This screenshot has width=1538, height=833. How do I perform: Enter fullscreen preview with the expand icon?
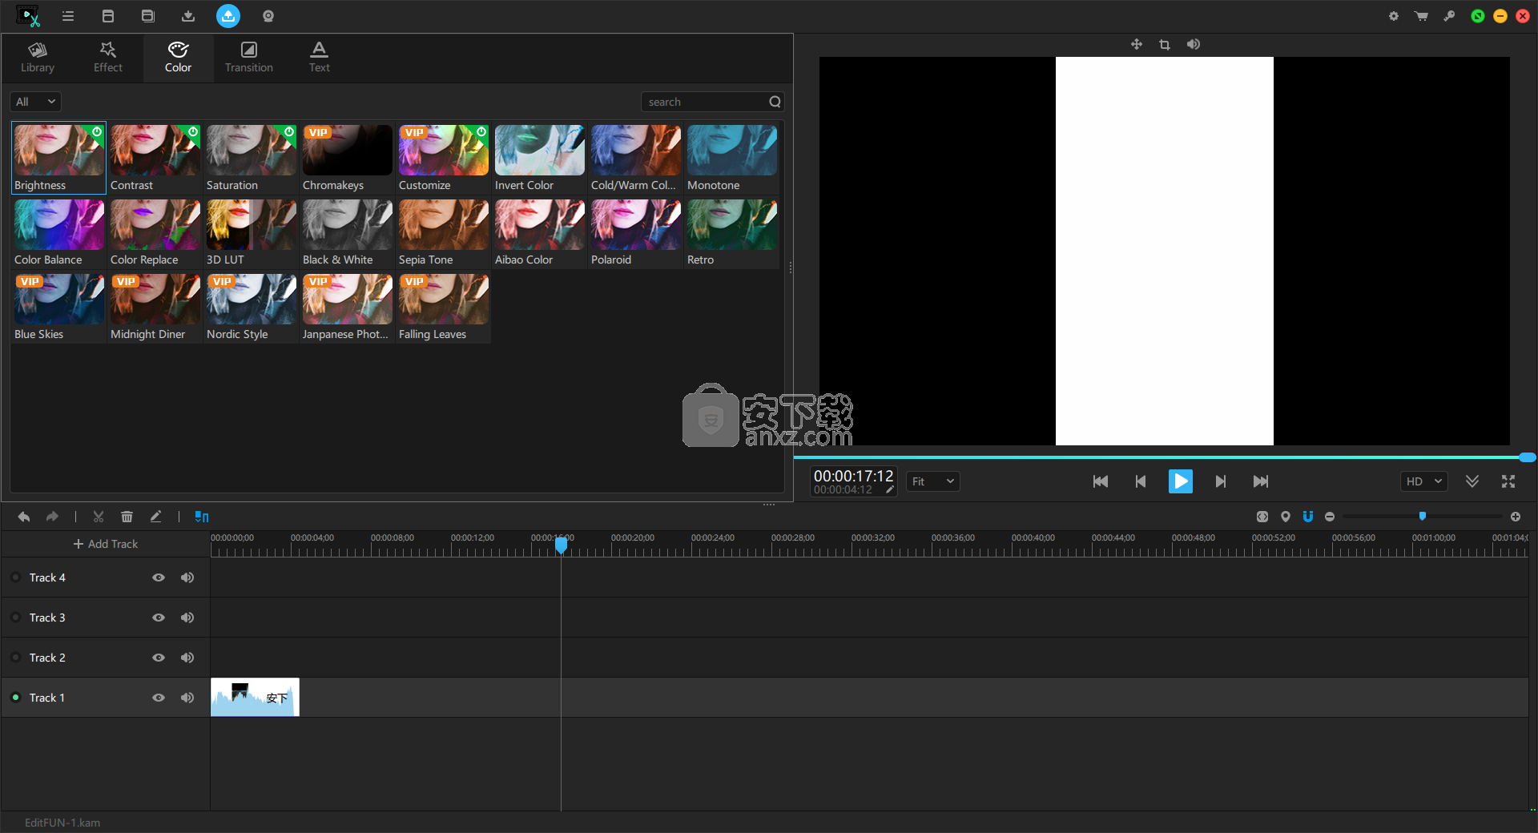[x=1508, y=481]
